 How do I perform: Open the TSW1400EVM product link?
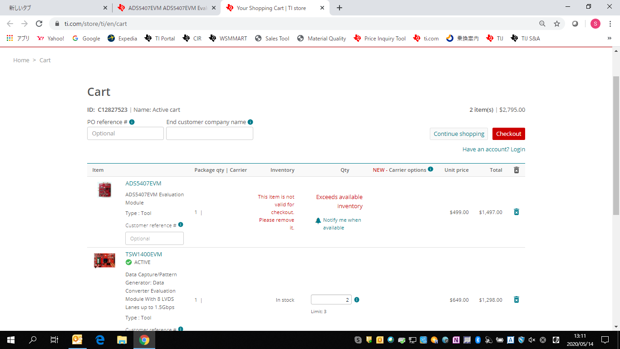coord(143,254)
